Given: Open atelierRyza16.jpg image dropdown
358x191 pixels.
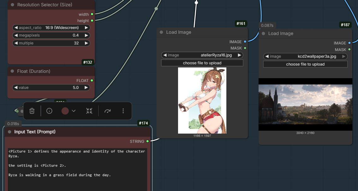Looking at the screenshot, I should [202, 55].
